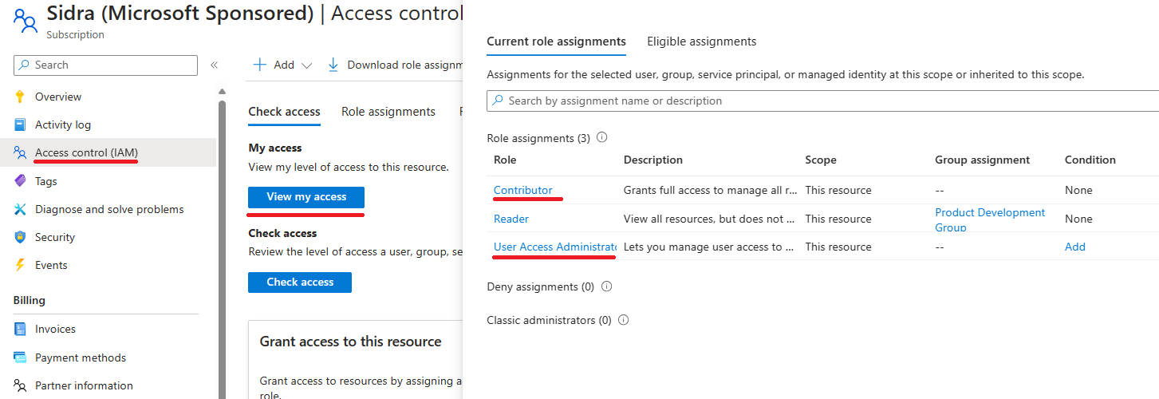Click info icon next to Classic administrators
Viewport: 1159px width, 399px height.
coord(624,320)
